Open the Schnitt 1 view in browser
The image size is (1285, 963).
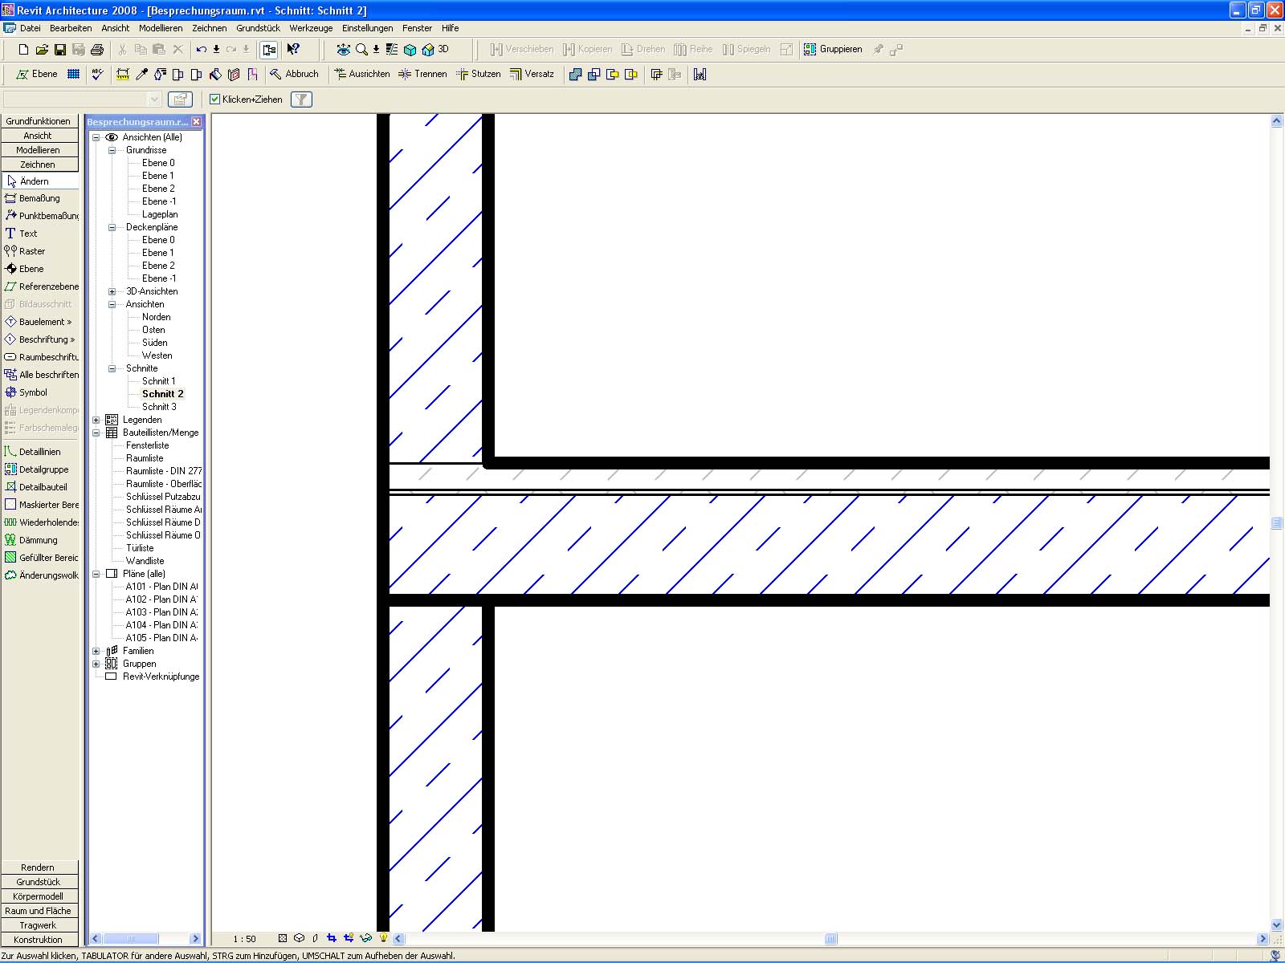point(158,381)
